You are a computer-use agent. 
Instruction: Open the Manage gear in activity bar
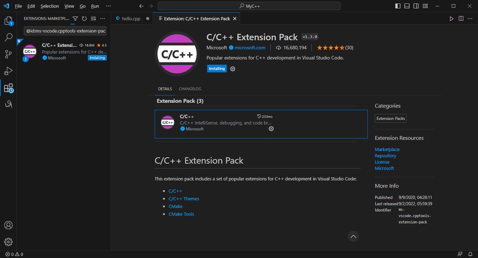8,242
